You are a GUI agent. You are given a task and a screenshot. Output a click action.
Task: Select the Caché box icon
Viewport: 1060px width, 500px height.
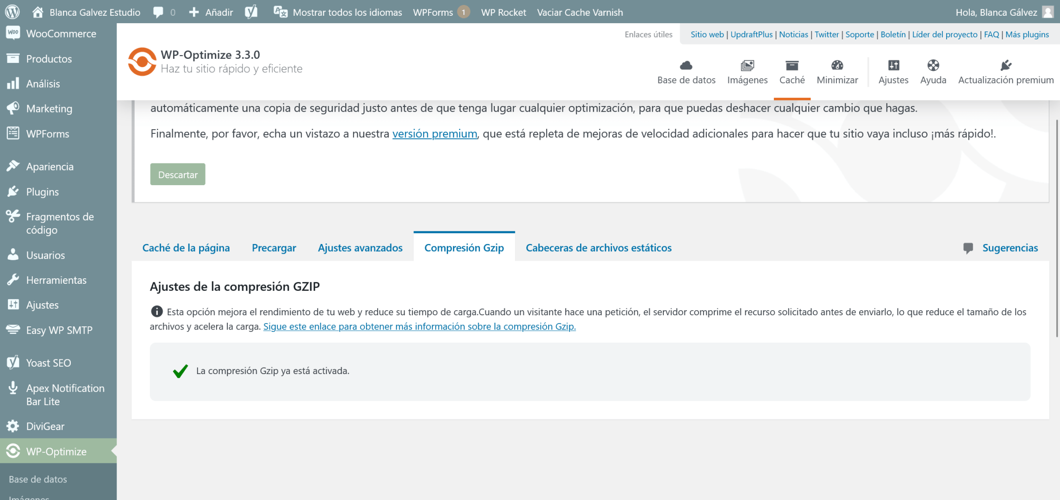click(792, 65)
